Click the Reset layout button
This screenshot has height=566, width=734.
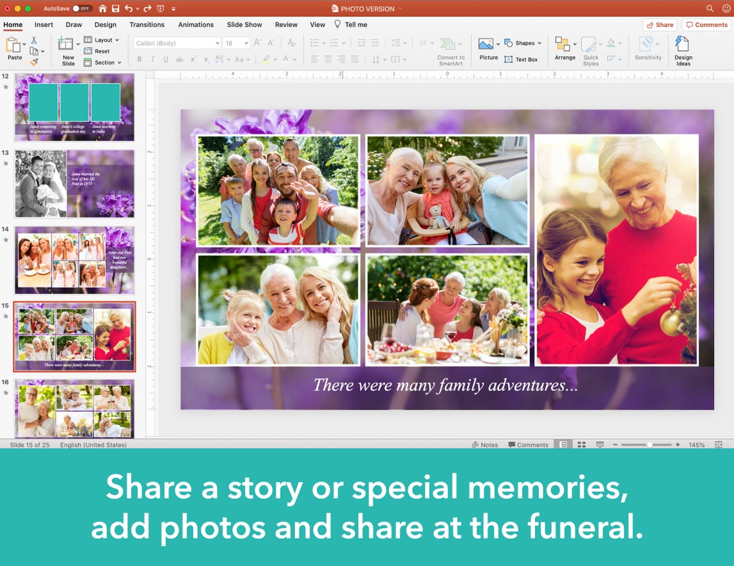coord(101,51)
